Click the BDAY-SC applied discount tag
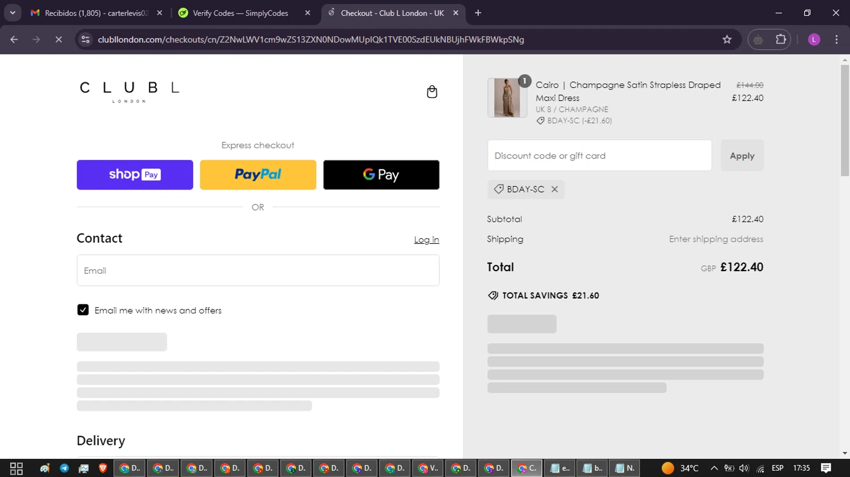The height and width of the screenshot is (477, 850). [525, 190]
